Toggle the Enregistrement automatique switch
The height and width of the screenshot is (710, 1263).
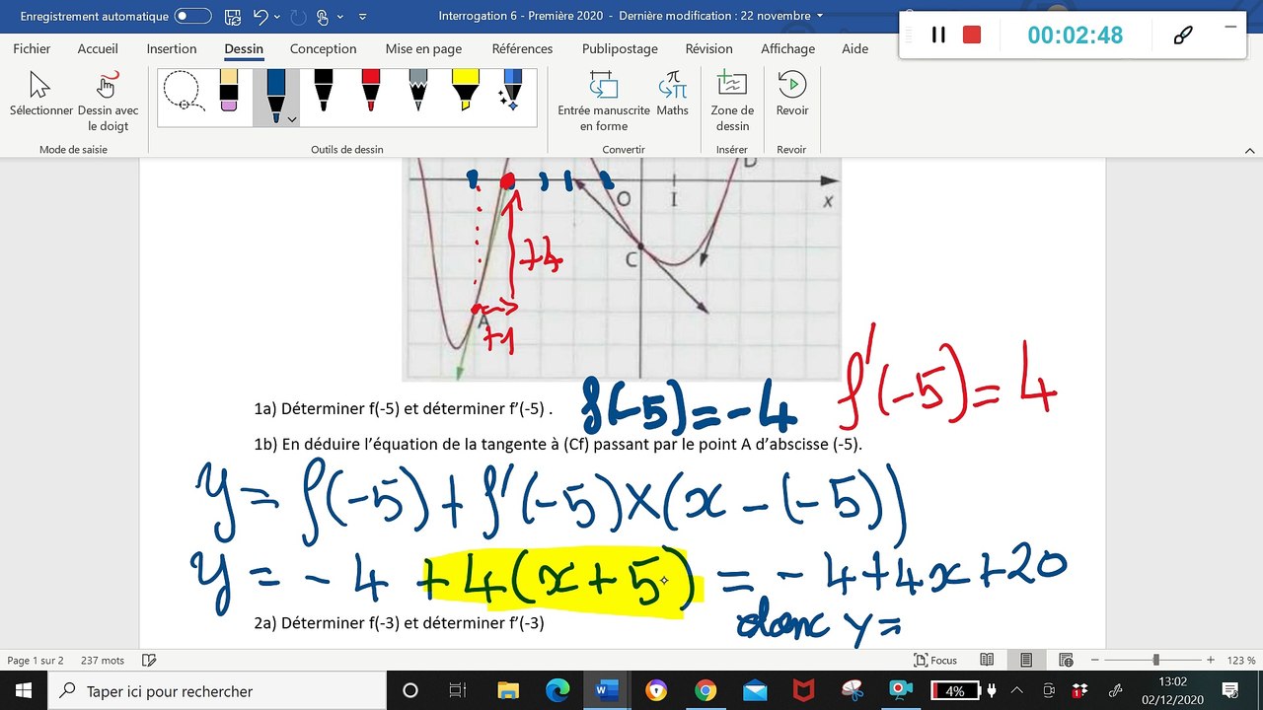(192, 16)
